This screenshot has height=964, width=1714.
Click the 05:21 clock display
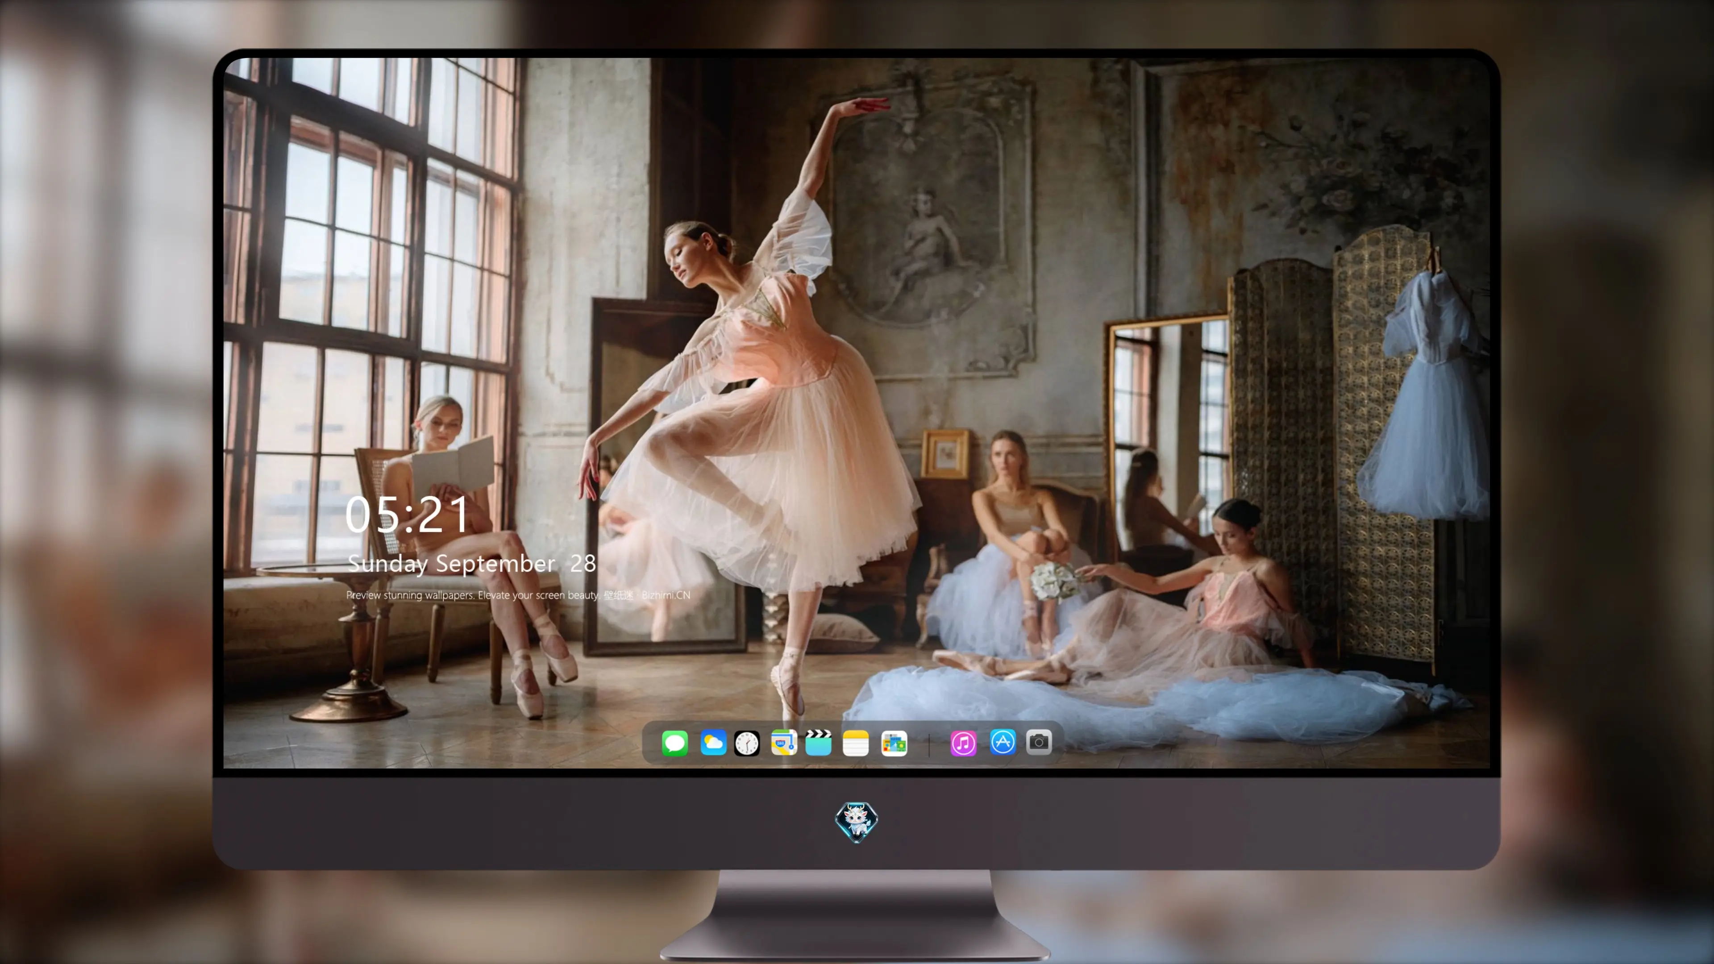coord(407,515)
